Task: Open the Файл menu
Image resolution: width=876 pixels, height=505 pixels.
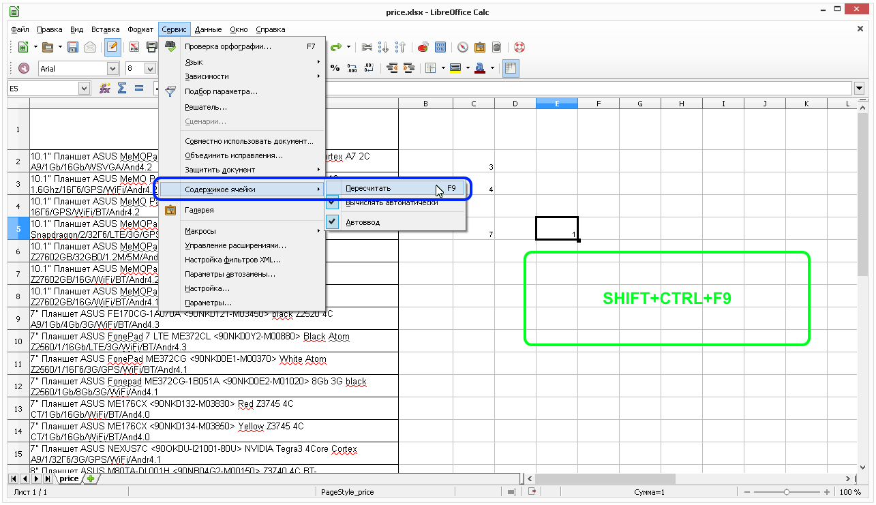Action: pyautogui.click(x=20, y=29)
